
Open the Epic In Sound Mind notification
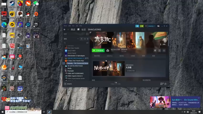tap(175, 102)
